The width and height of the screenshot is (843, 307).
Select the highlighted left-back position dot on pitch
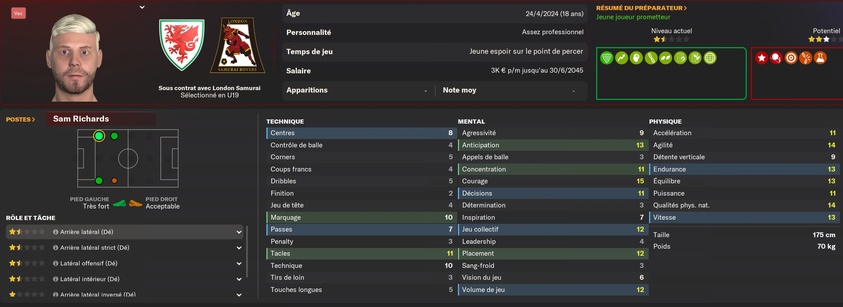tap(99, 136)
